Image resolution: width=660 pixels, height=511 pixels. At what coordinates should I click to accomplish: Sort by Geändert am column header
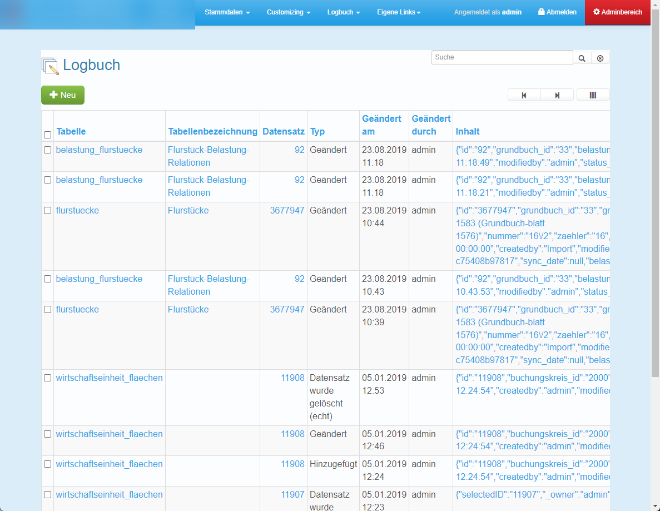point(381,125)
